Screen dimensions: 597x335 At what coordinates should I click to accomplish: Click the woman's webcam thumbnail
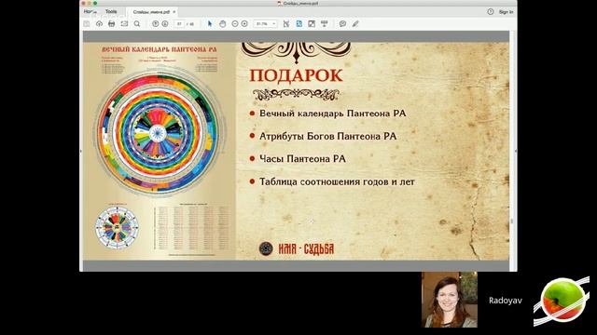tap(450, 300)
